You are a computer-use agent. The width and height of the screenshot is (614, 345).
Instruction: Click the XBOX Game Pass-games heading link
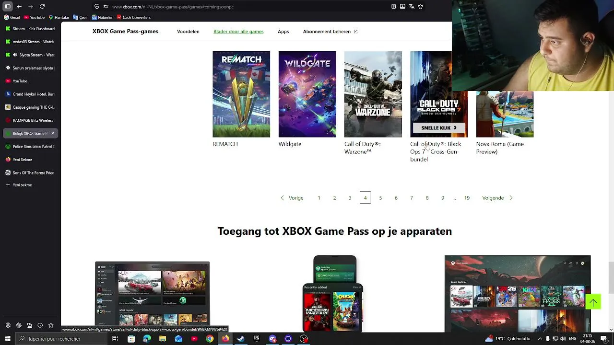pos(125,32)
